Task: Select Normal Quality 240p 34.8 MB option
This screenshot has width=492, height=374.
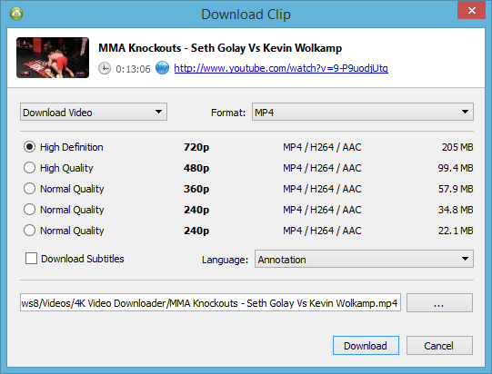Action: click(64, 210)
